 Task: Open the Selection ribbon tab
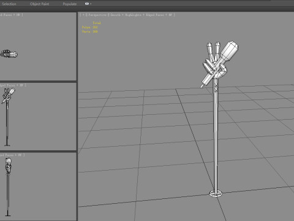coord(9,4)
